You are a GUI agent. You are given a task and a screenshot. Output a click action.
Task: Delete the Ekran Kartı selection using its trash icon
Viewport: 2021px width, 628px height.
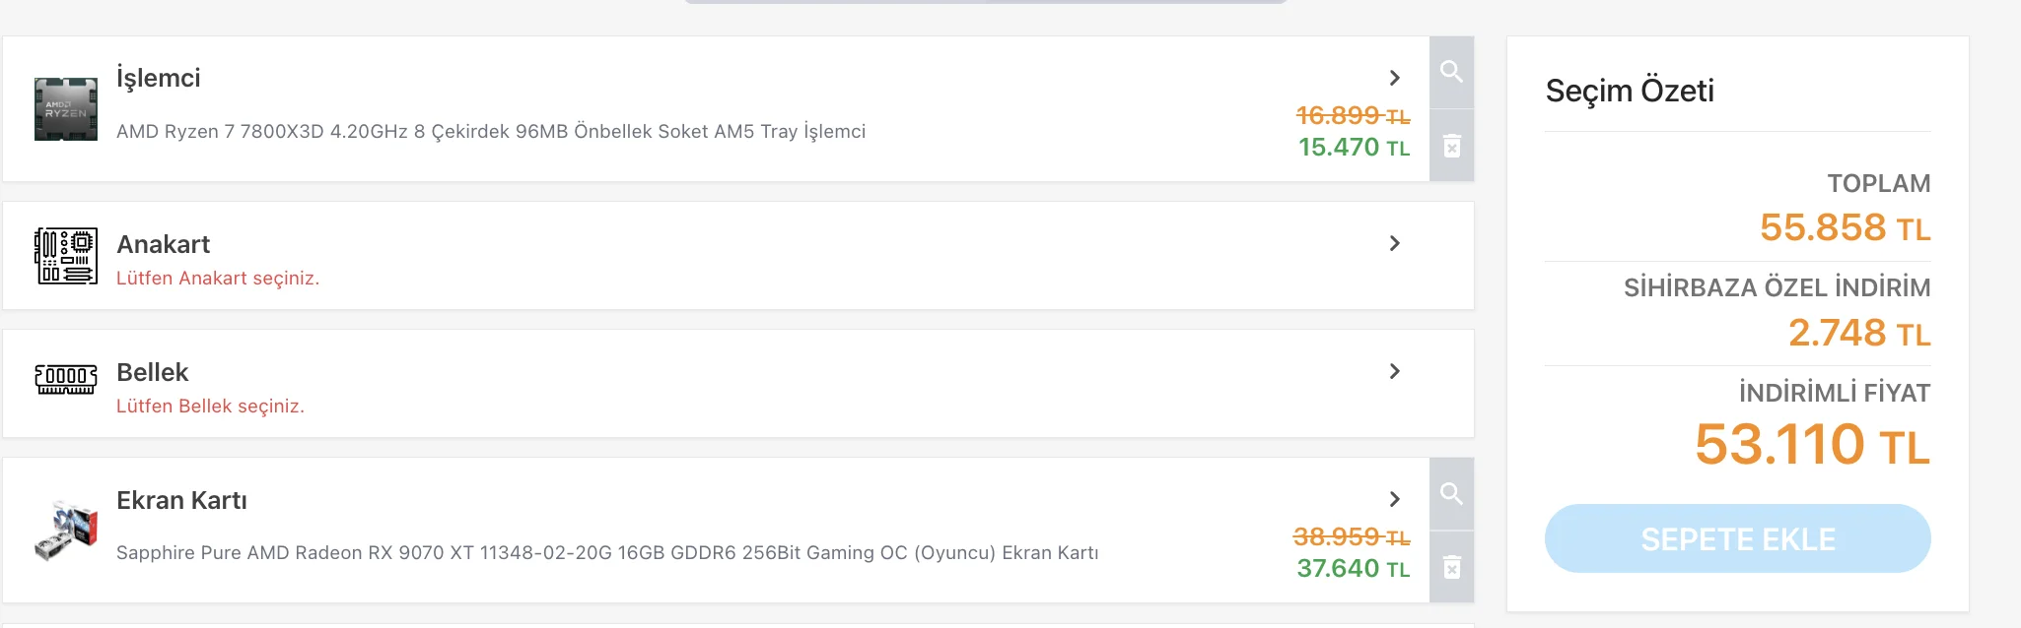coord(1451,567)
